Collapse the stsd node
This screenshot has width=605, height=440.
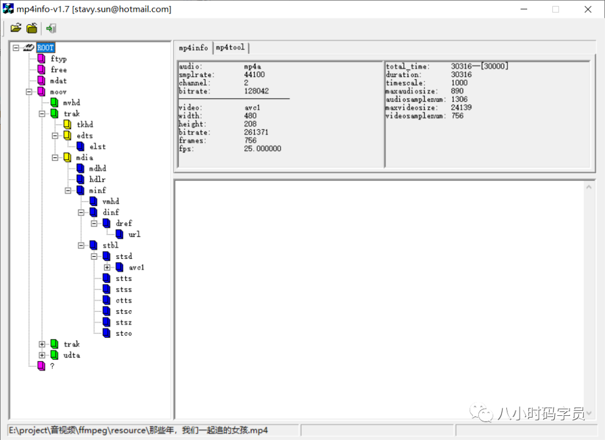94,256
